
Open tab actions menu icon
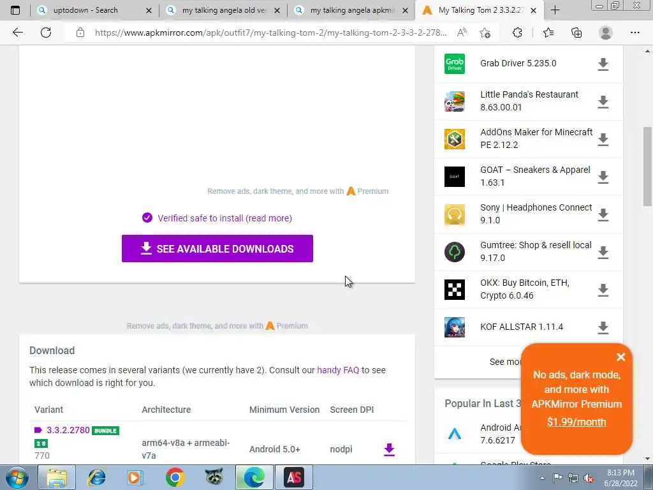pyautogui.click(x=15, y=10)
